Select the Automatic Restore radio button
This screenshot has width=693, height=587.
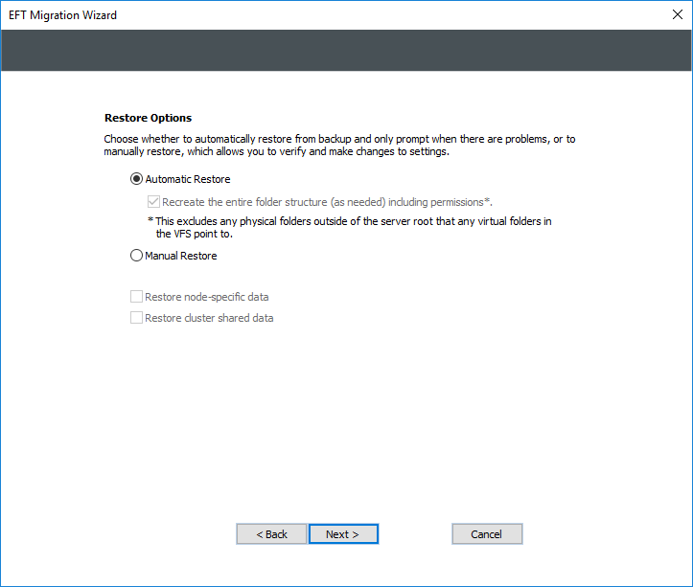[x=137, y=179]
